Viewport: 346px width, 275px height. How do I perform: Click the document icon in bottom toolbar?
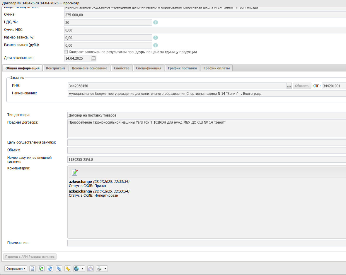[33, 269]
